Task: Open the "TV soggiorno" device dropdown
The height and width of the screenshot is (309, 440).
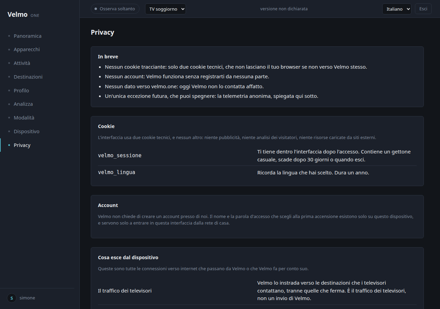Action: tap(165, 9)
